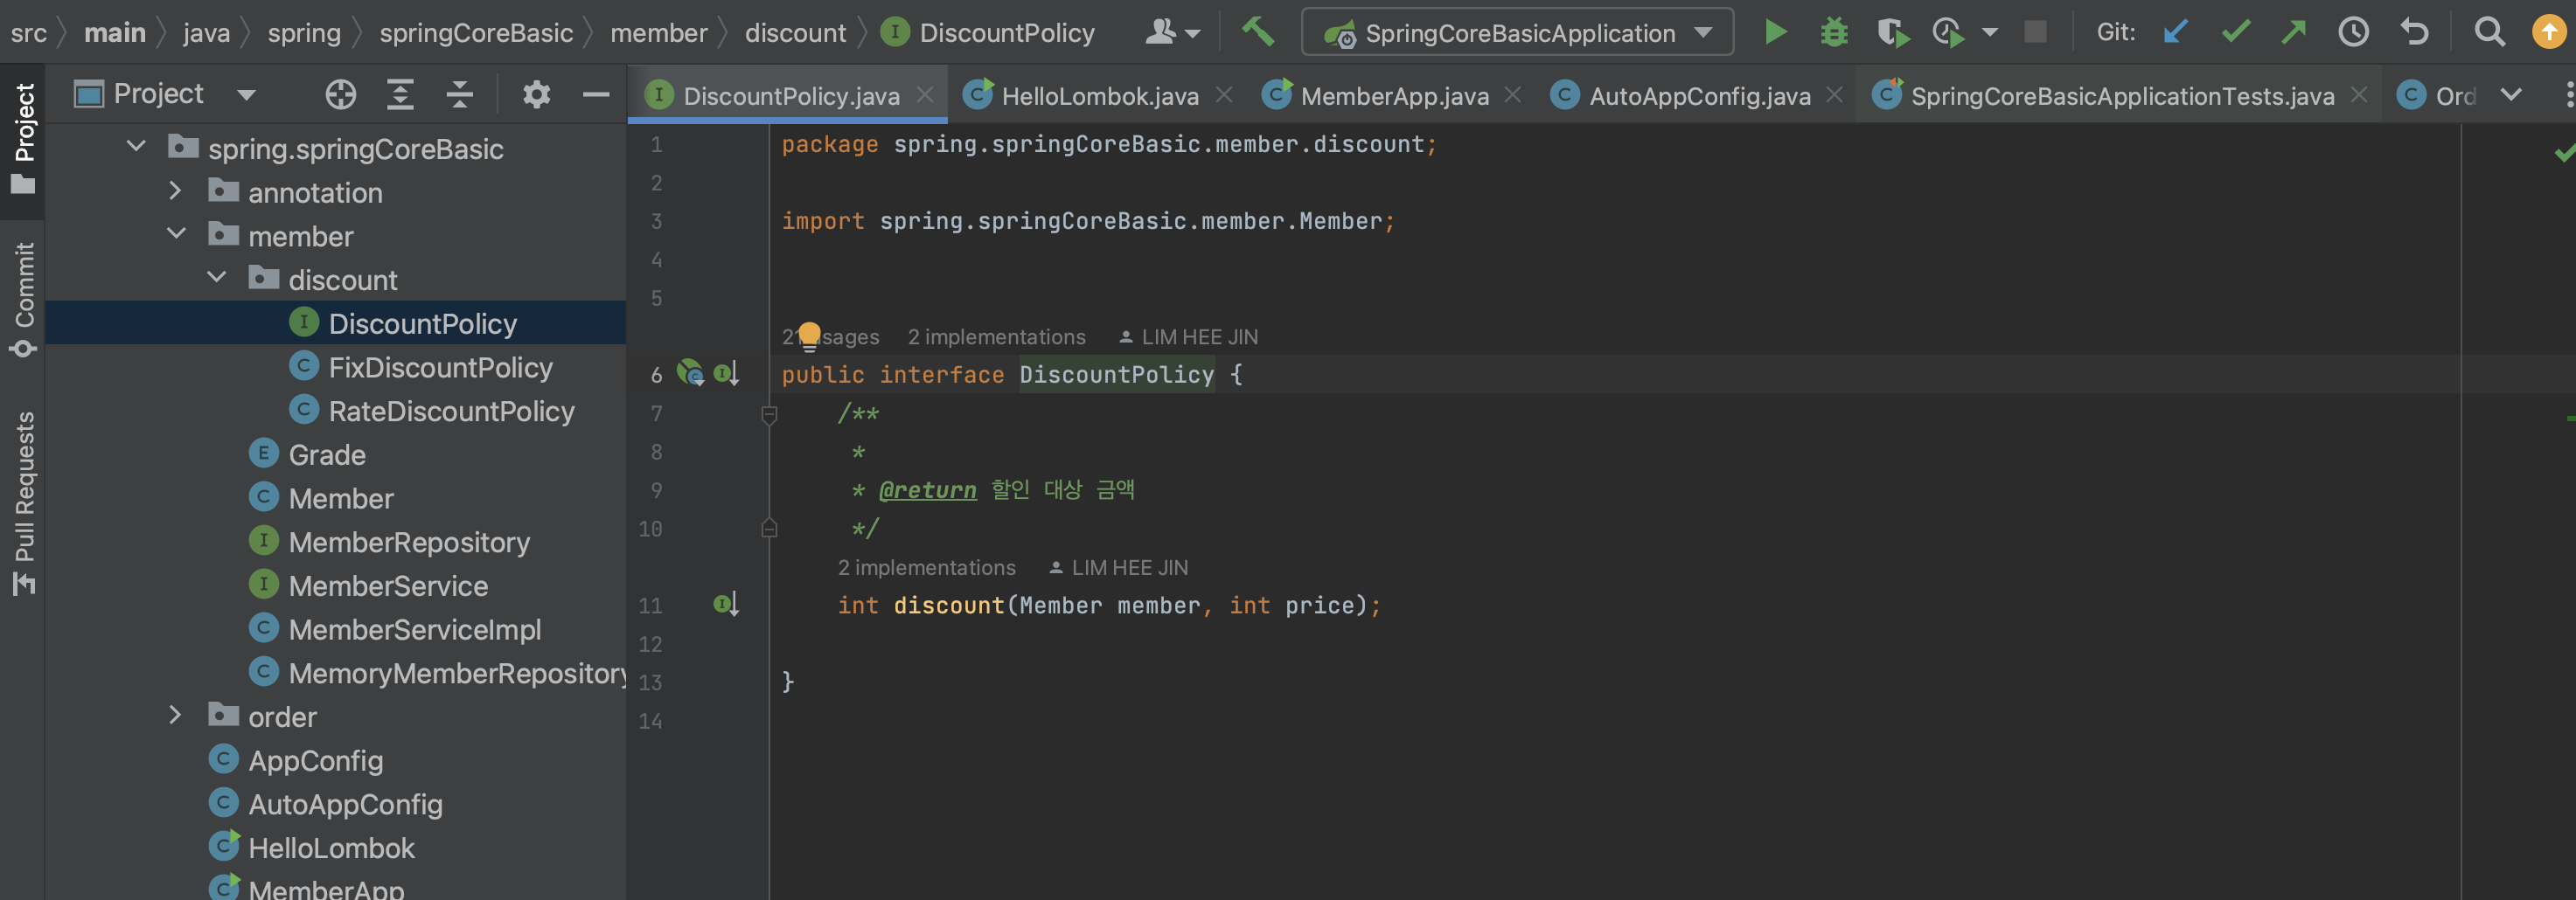Hide the Project tool window
The height and width of the screenshot is (900, 2576).
(x=596, y=95)
